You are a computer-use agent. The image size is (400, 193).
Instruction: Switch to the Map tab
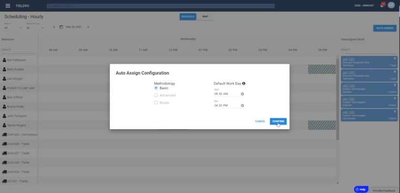pos(205,17)
